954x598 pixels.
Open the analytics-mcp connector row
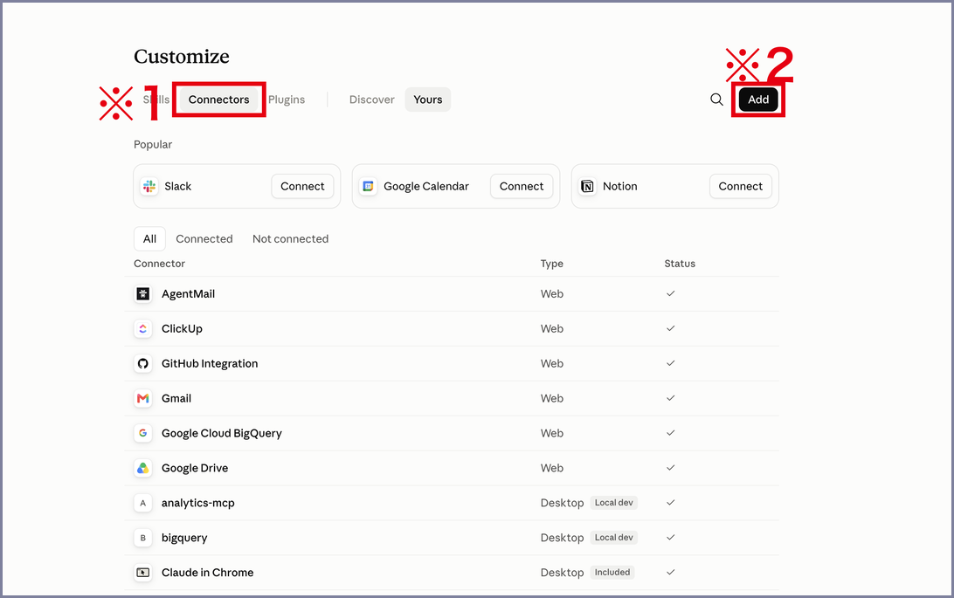[x=452, y=503]
